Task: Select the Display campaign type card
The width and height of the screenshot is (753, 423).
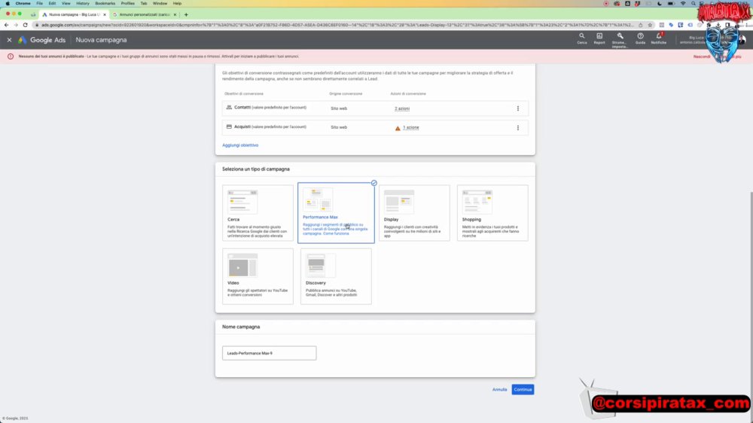Action: [414, 213]
